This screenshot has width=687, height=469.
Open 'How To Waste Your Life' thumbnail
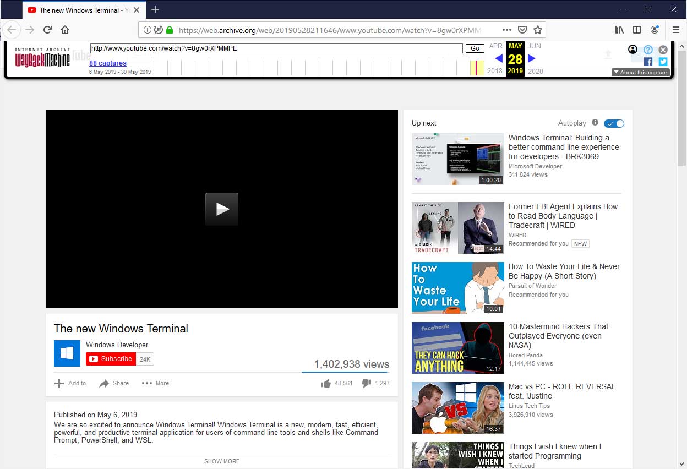pyautogui.click(x=458, y=288)
